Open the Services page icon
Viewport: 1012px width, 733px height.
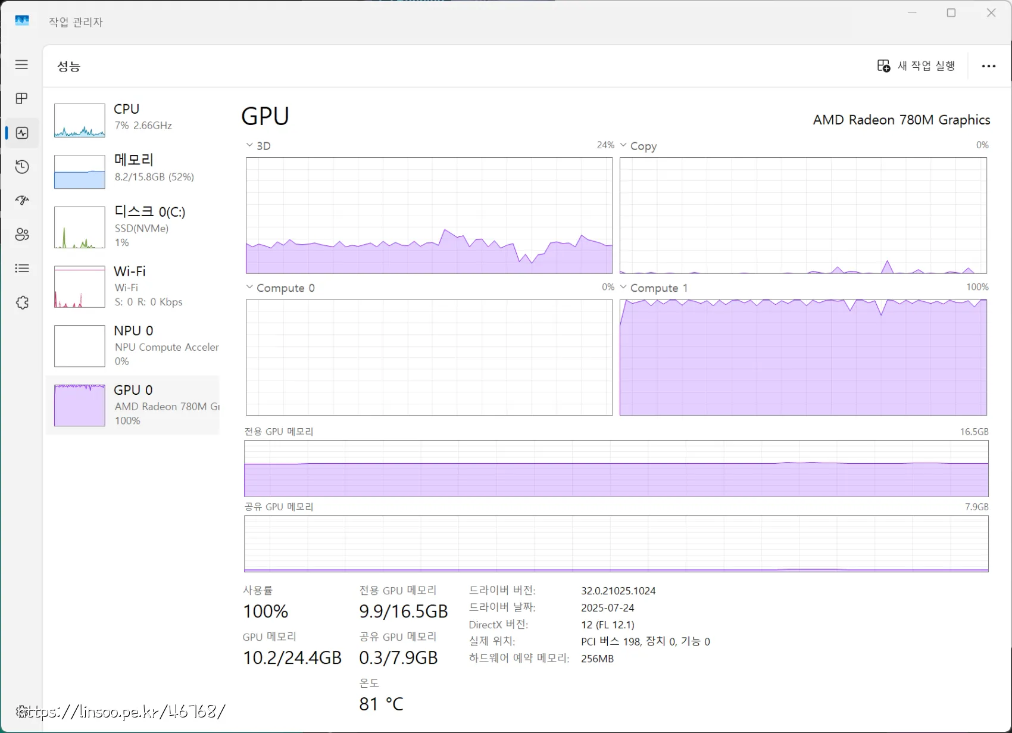coord(22,302)
